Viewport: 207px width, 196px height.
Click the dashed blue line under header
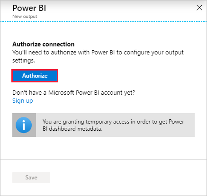[103, 21]
